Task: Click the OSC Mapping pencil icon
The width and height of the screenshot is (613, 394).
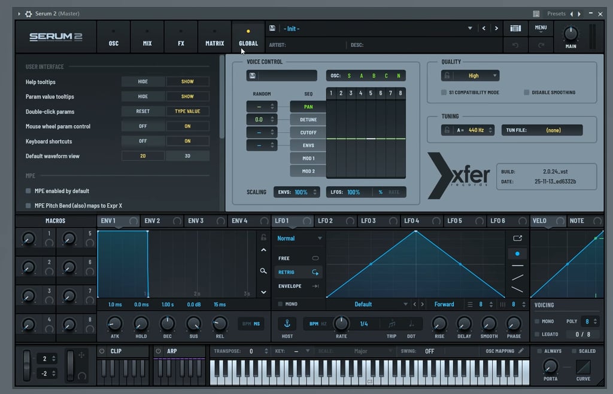Action: point(521,351)
